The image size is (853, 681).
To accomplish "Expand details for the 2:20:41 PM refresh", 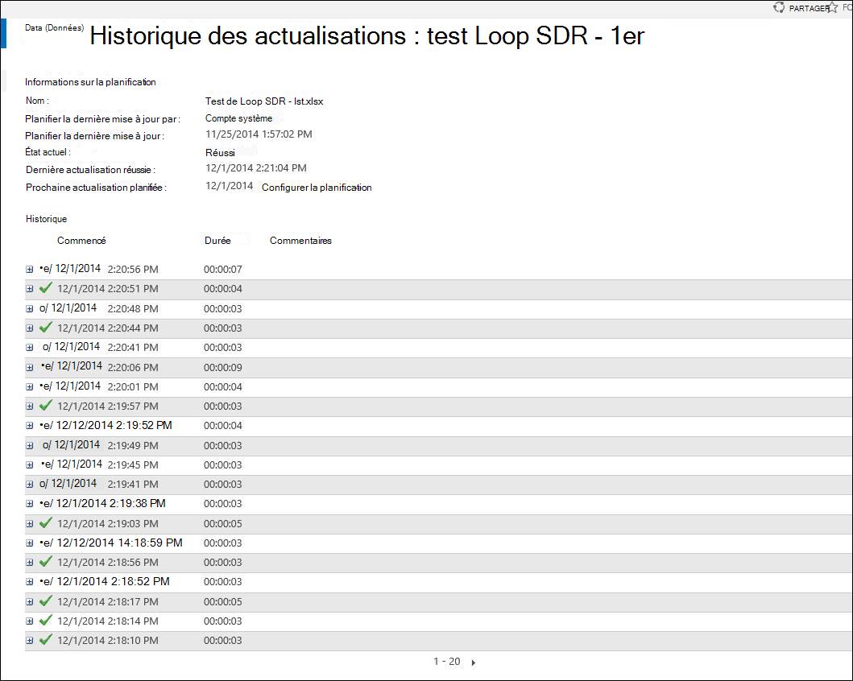I will pos(29,347).
